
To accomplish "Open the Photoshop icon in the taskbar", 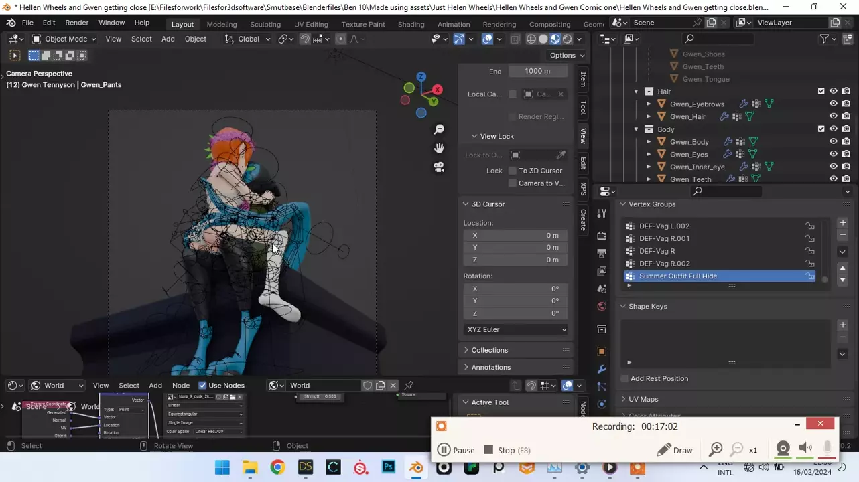I will point(389,467).
